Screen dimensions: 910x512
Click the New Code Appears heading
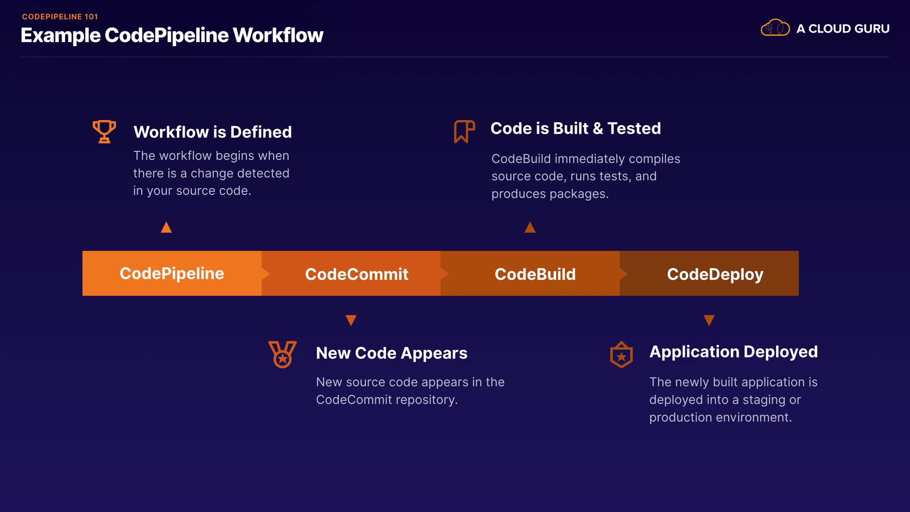pos(391,353)
